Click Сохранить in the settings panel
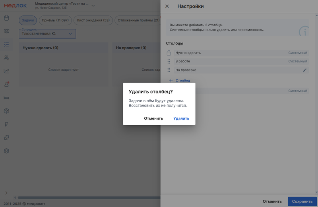The width and height of the screenshot is (318, 207). click(302, 201)
